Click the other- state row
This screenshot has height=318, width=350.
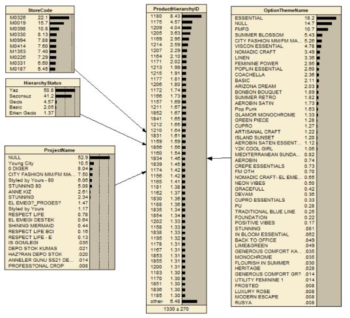click(177, 301)
